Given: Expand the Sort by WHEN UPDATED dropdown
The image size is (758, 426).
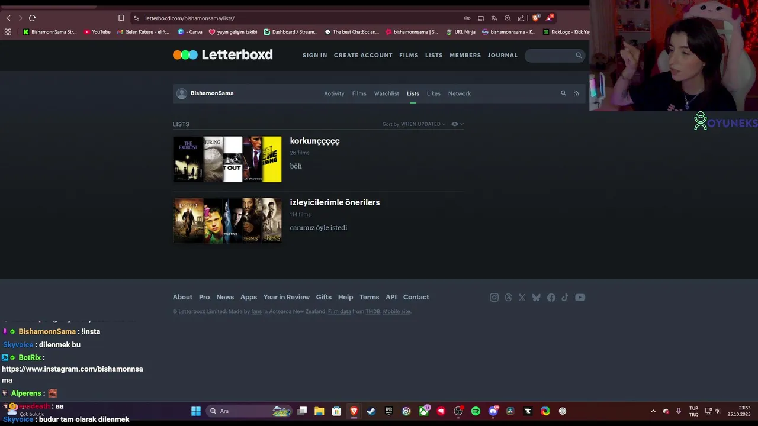Looking at the screenshot, I should [x=414, y=124].
